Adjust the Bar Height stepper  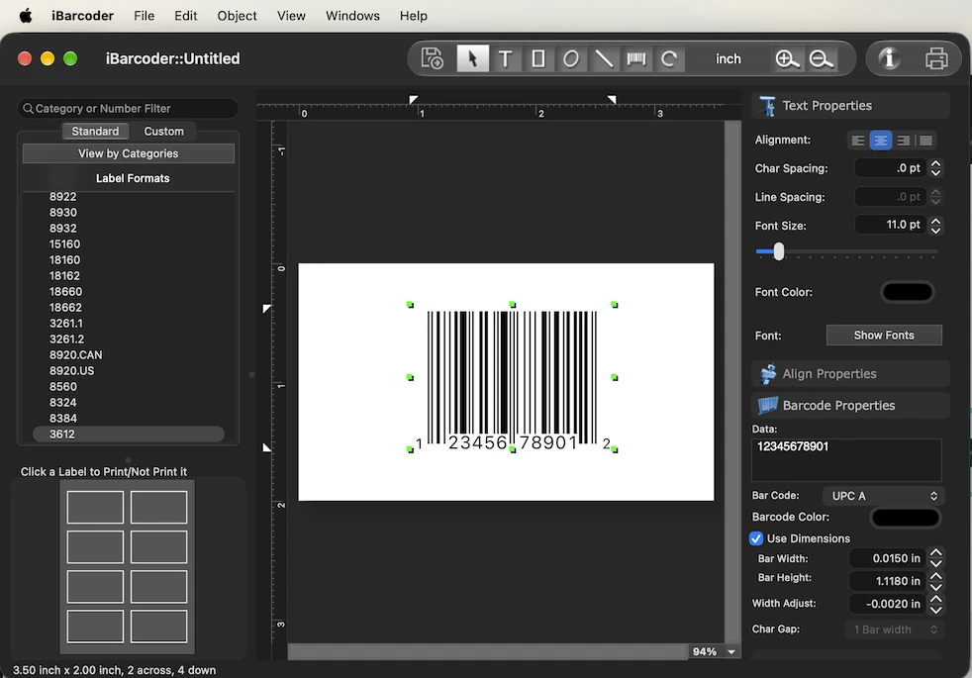pos(936,581)
